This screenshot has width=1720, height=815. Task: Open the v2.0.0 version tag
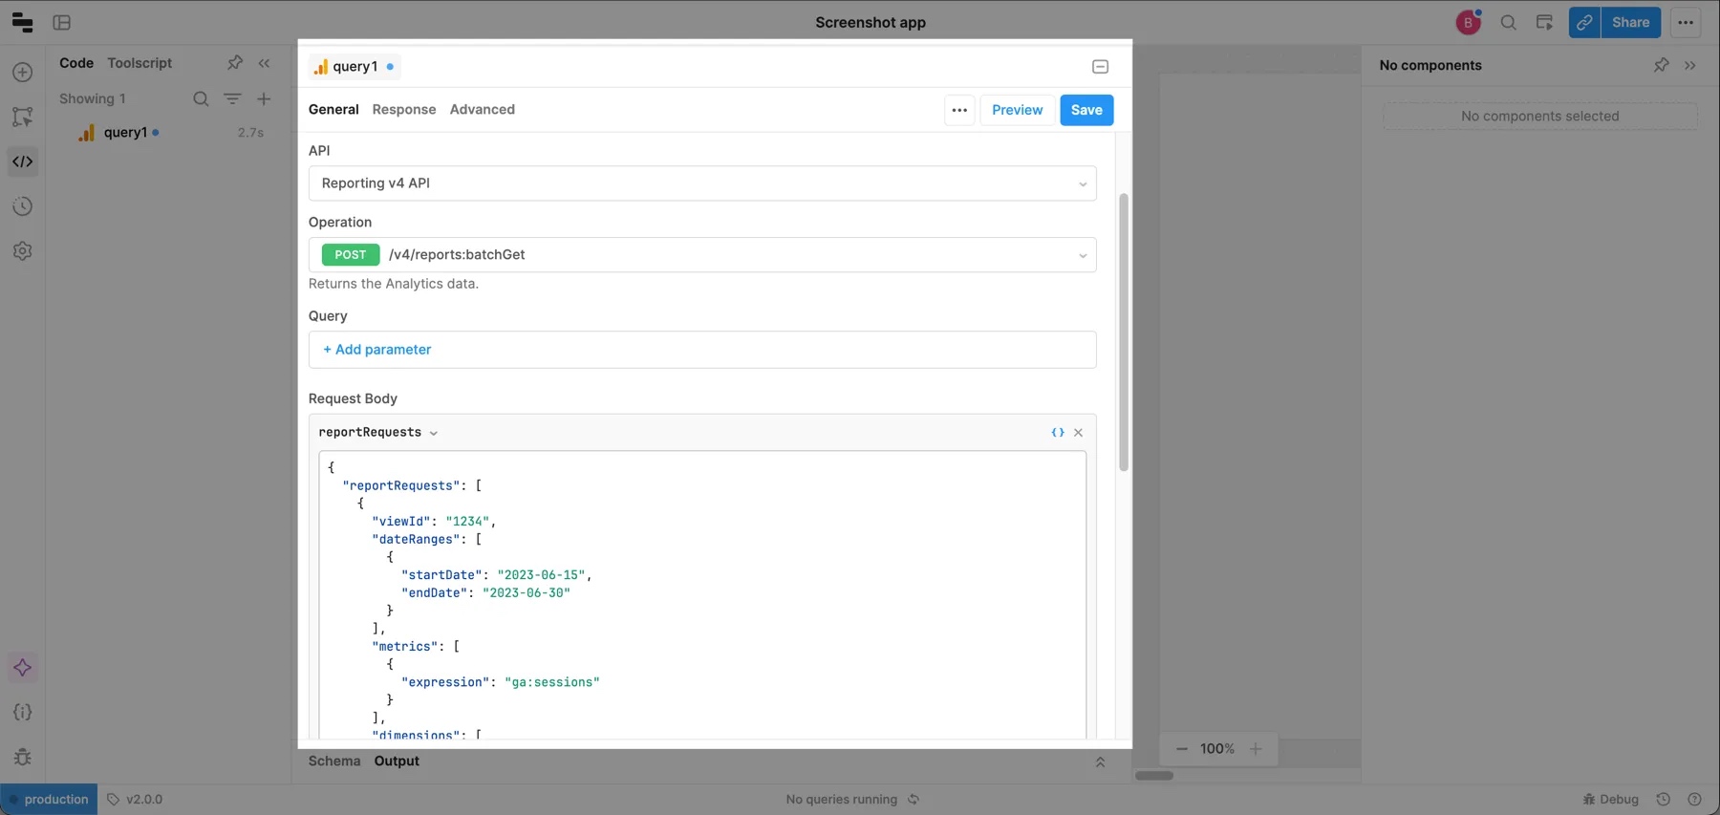135,800
